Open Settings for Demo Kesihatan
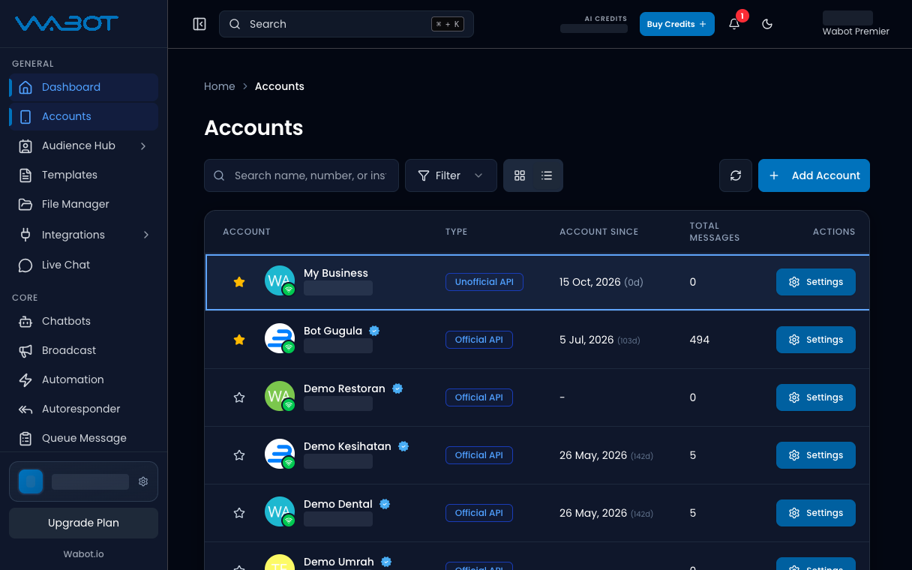Viewport: 912px width, 570px height. tap(815, 455)
